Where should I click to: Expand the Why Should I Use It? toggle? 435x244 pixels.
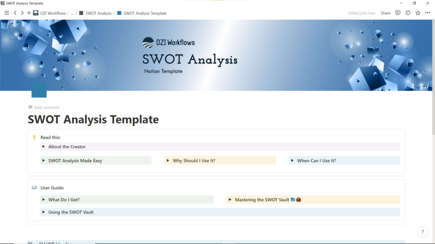tap(168, 161)
